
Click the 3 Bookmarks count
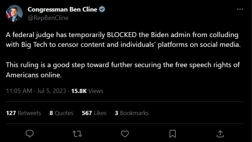pyautogui.click(x=132, y=113)
